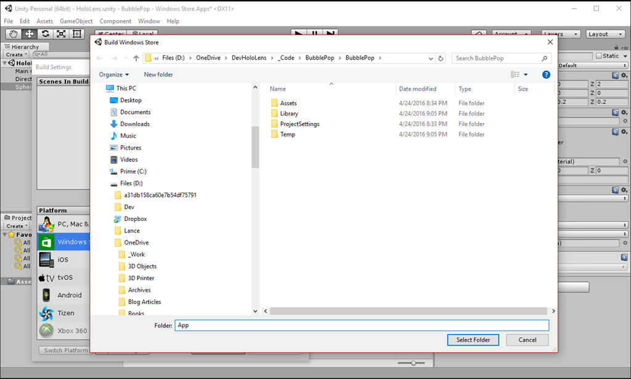Click the change view icon in dialog

(515, 74)
